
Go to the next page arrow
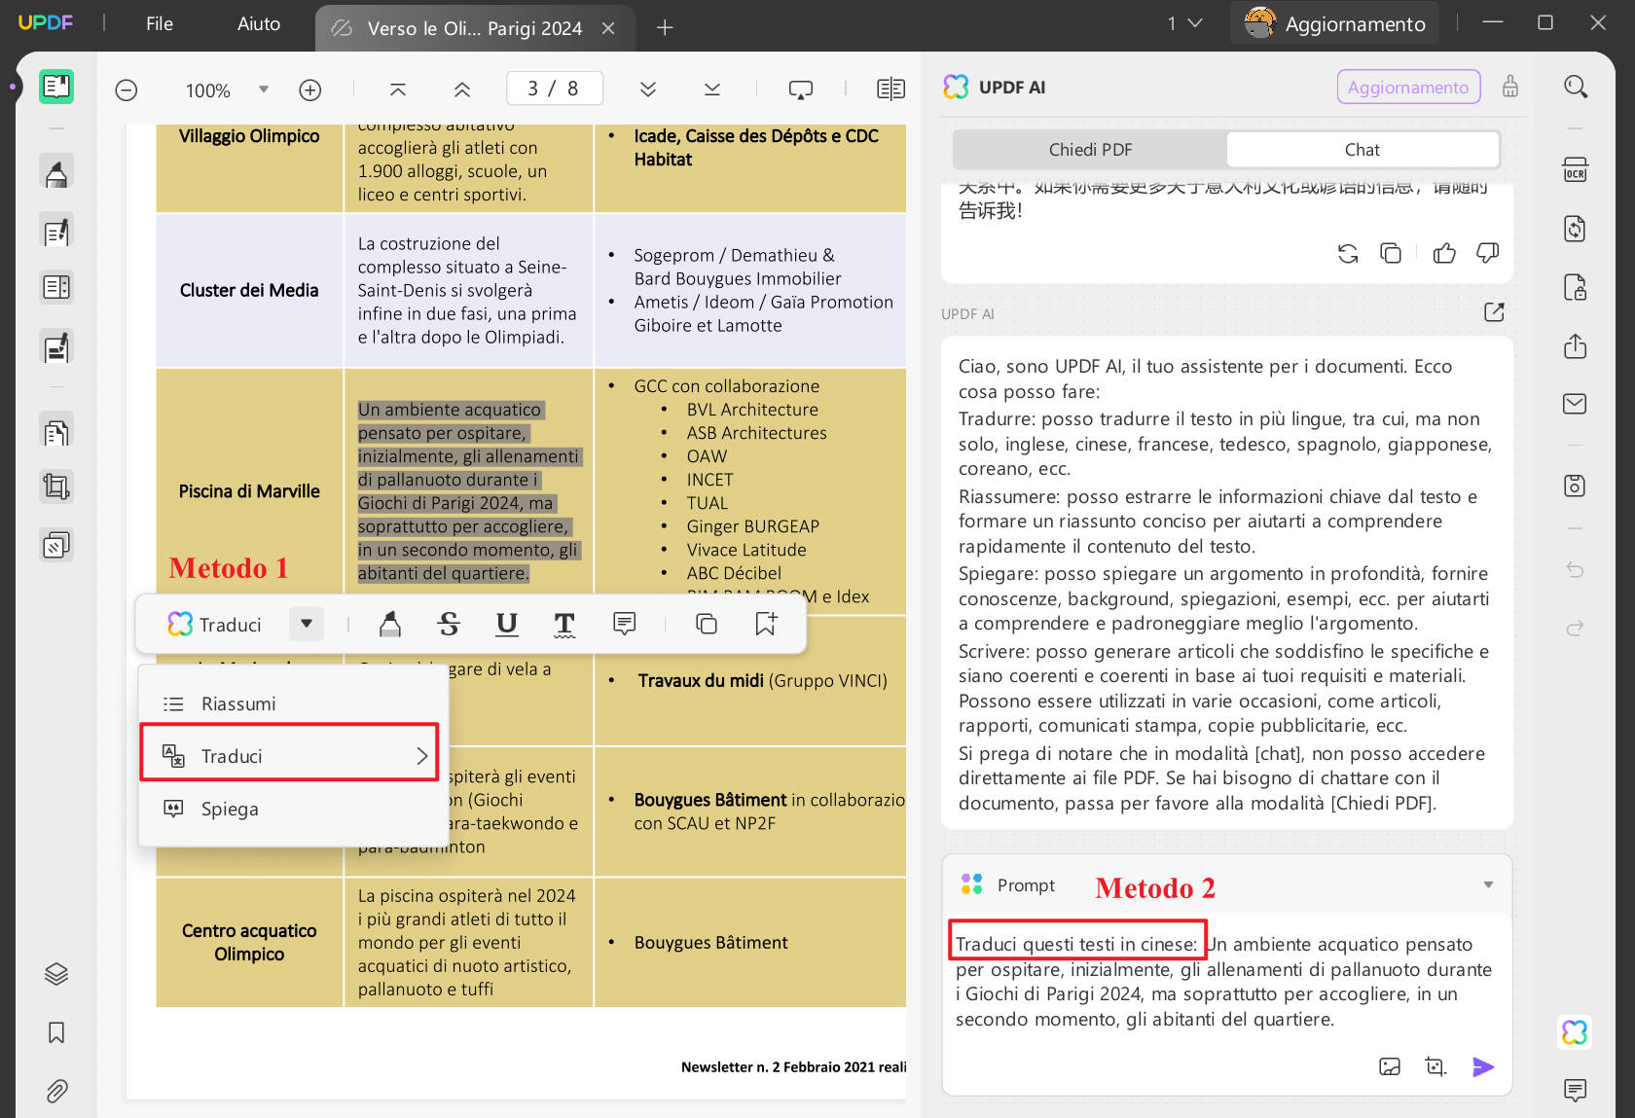[x=648, y=90]
